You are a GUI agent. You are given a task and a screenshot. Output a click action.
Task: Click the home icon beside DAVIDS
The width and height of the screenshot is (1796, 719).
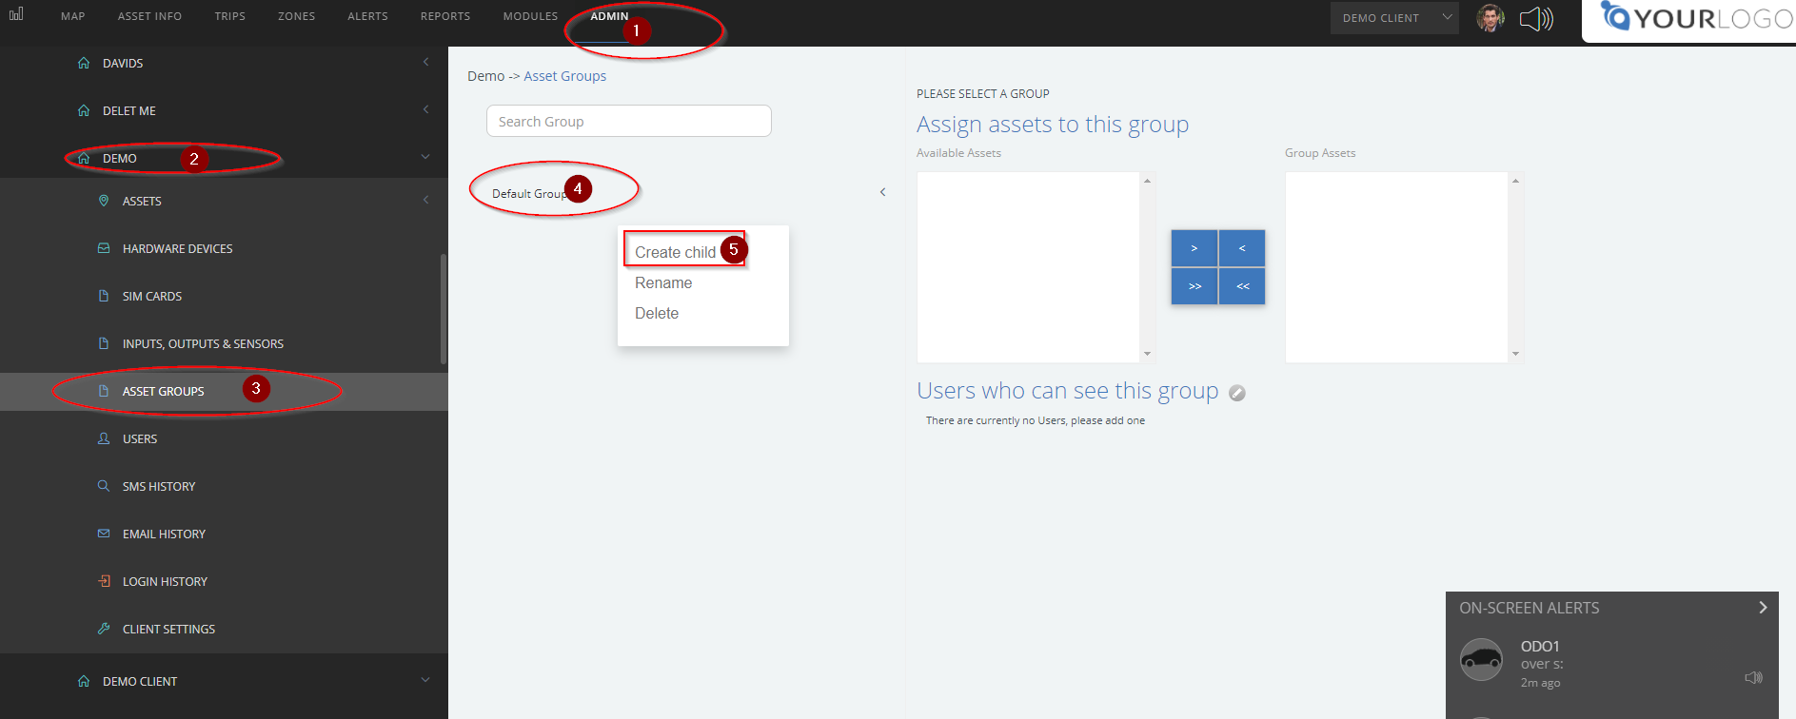pyautogui.click(x=84, y=63)
